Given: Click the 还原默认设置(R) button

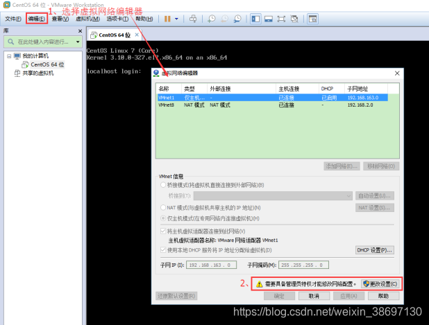Looking at the screenshot, I should click(x=176, y=296).
